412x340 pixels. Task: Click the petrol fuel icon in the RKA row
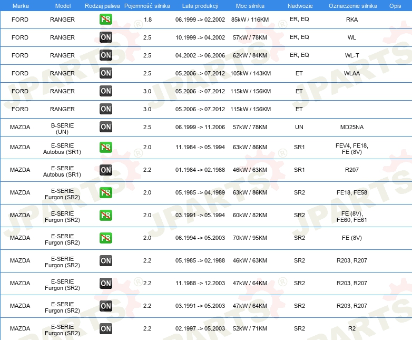tap(105, 20)
